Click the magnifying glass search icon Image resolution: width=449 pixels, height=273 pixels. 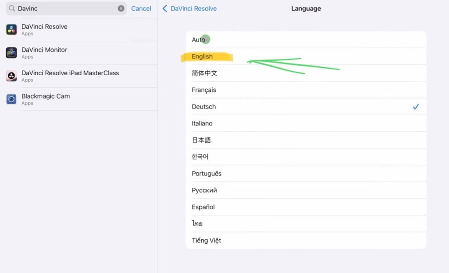point(12,9)
